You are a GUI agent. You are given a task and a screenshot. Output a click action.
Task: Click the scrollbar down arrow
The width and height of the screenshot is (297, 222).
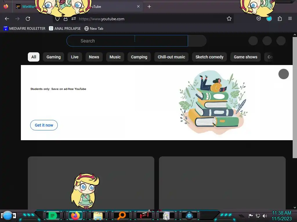[x=295, y=208]
